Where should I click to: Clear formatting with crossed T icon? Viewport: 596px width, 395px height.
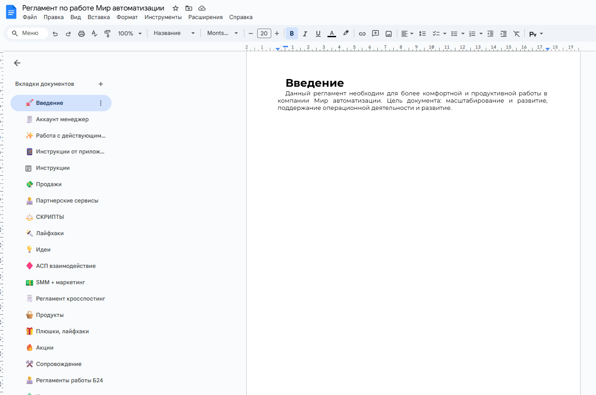point(517,34)
